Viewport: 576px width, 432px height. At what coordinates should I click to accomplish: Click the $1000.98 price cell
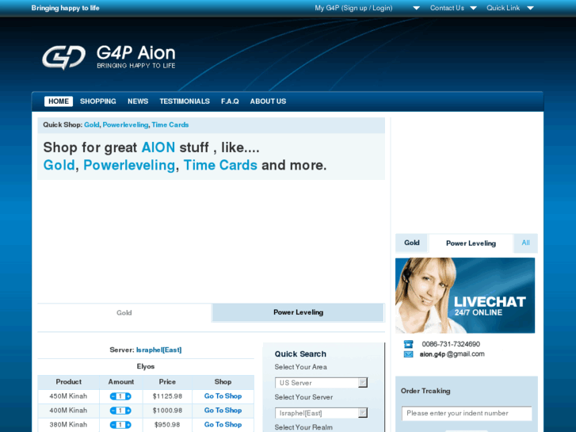(167, 411)
